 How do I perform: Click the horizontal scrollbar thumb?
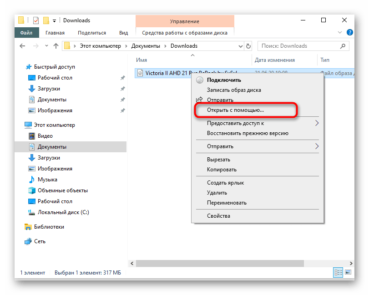tap(220, 264)
